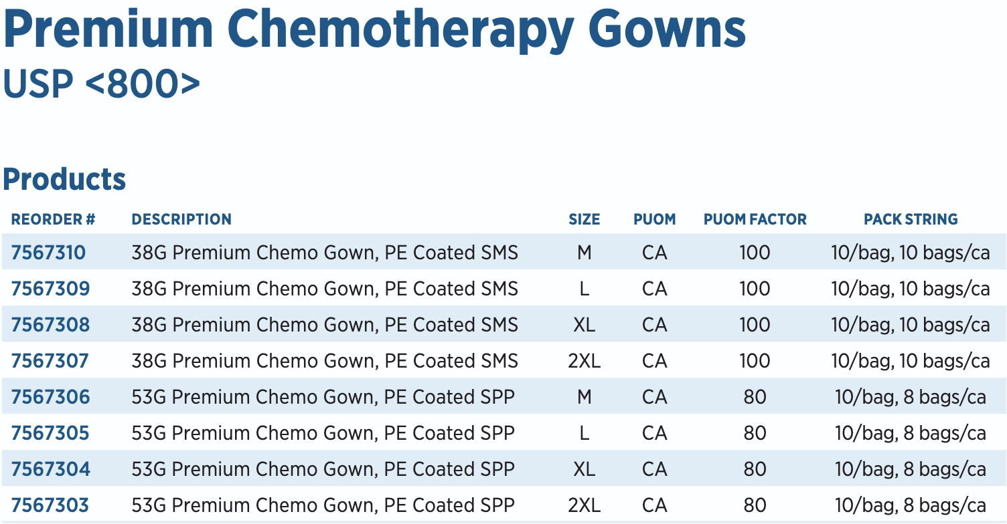This screenshot has height=524, width=1007.
Task: Click the PACK STRING column header
Action: 911,219
